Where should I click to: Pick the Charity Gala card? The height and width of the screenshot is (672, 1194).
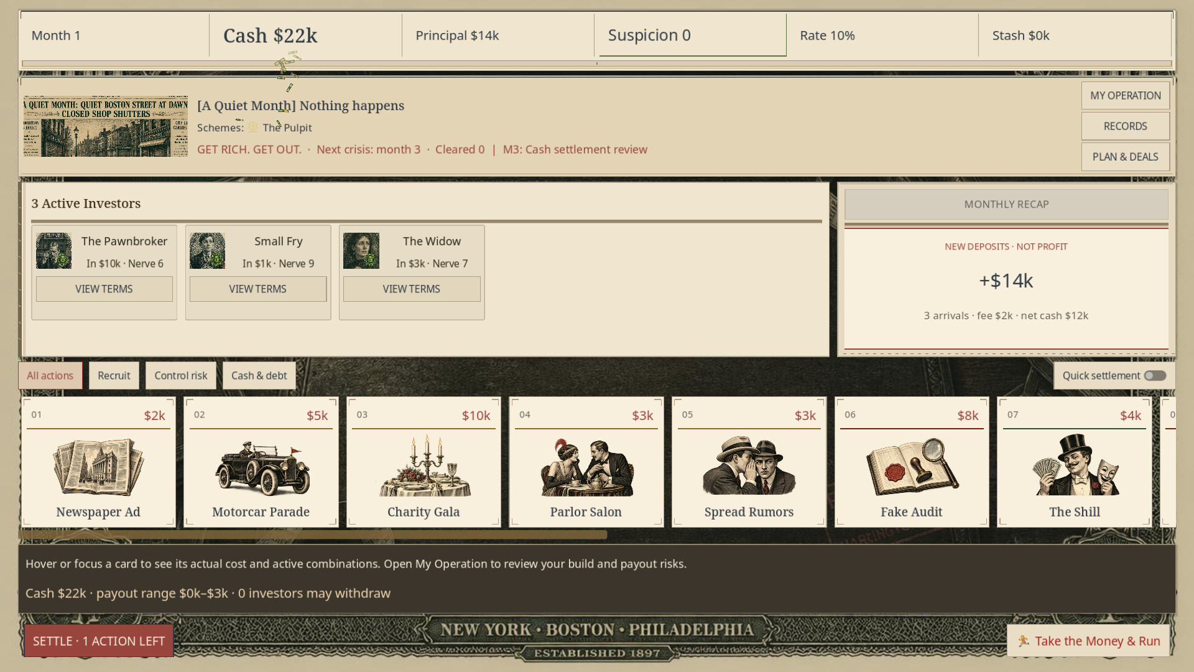(423, 462)
